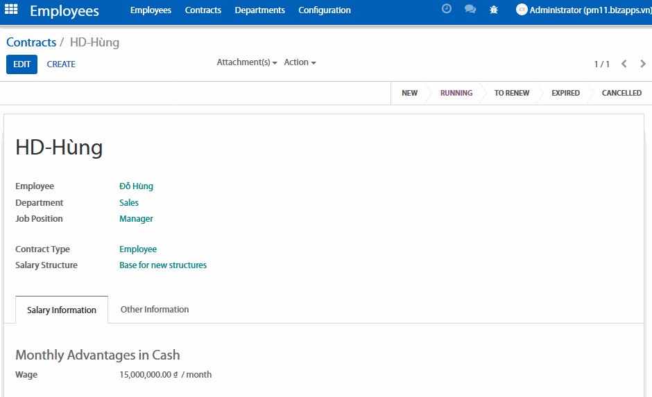Click the debug bug icon

tap(494, 10)
